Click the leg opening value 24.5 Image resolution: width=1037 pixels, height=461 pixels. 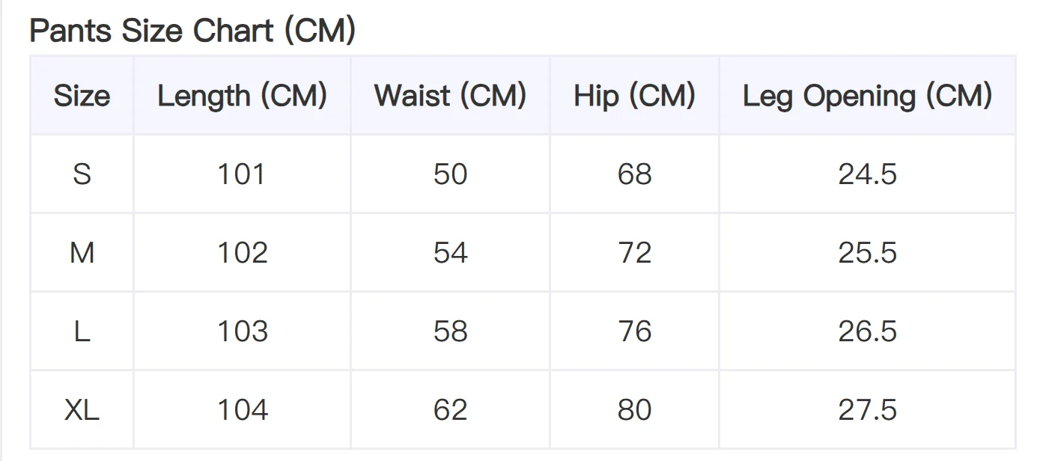point(867,174)
